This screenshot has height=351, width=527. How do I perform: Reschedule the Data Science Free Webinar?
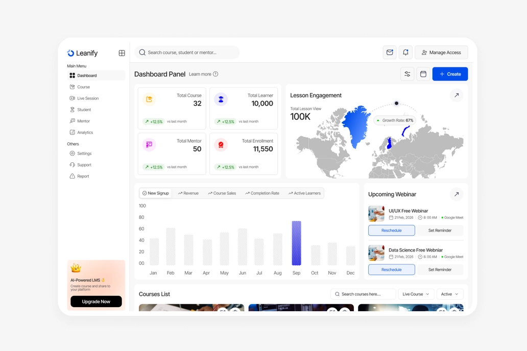tap(392, 270)
